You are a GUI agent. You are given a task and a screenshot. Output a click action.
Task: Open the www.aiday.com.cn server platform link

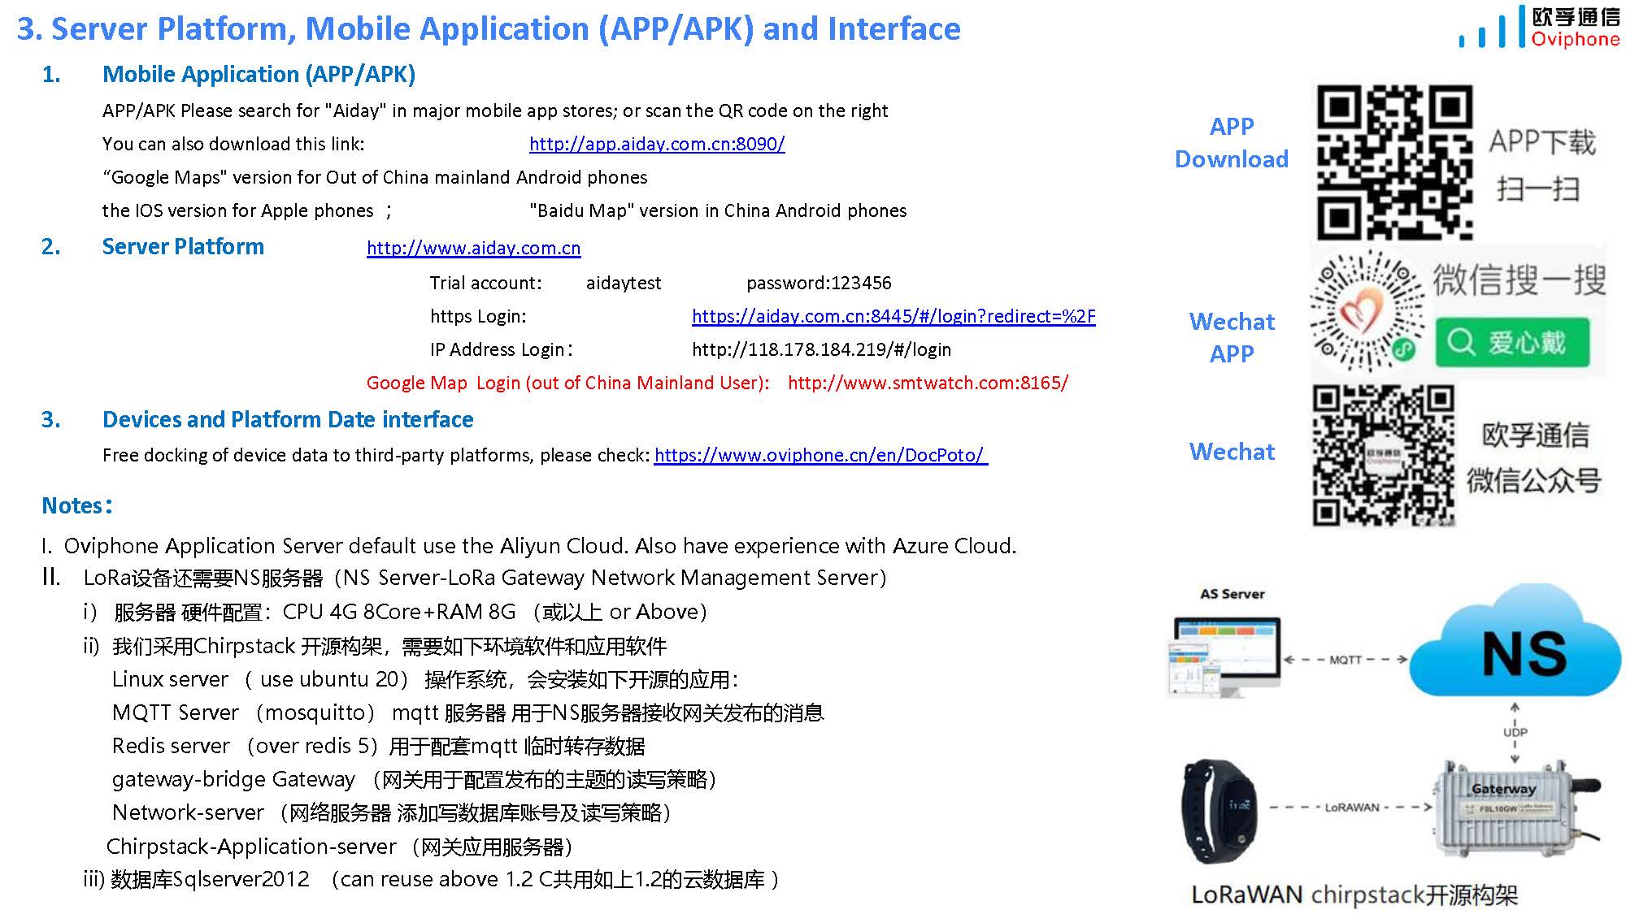[x=474, y=248]
